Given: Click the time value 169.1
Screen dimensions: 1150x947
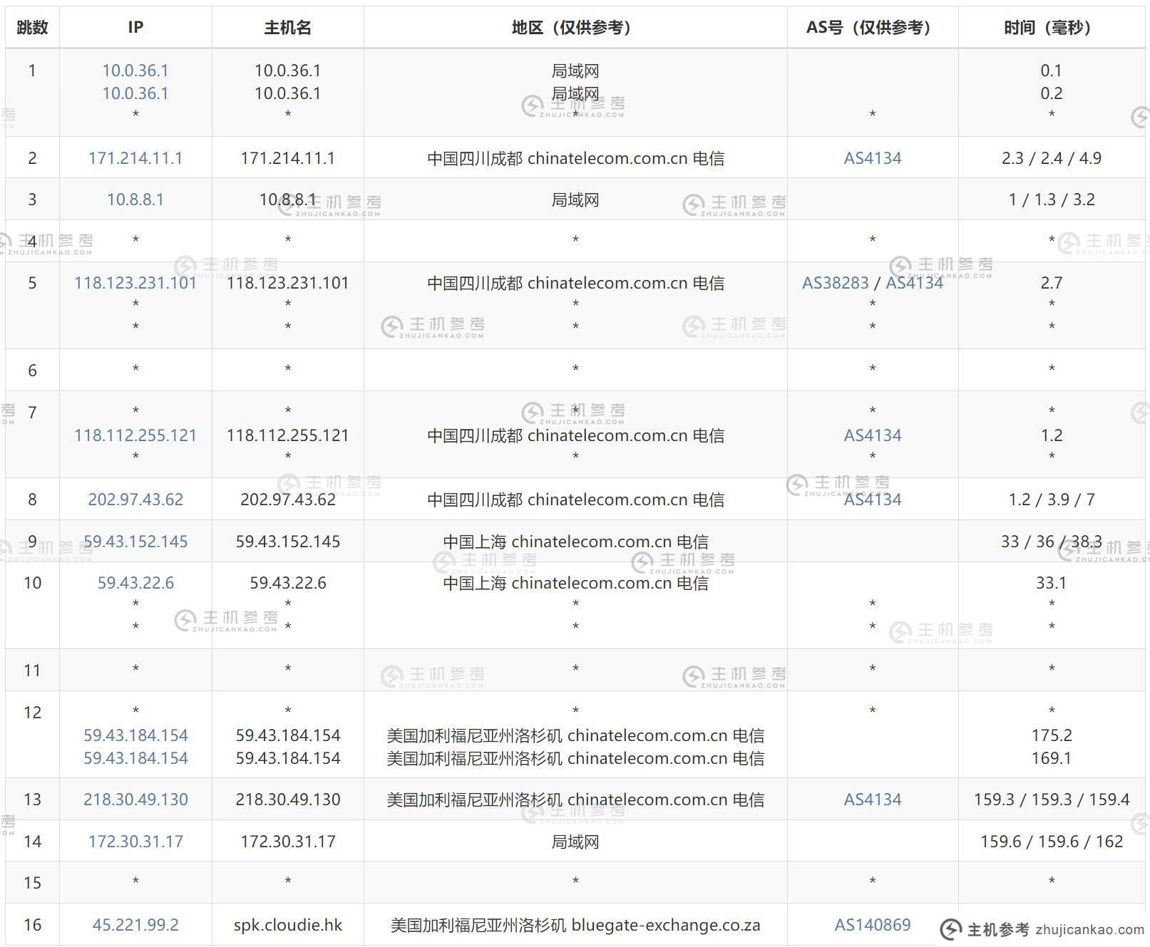Looking at the screenshot, I should [x=1052, y=758].
